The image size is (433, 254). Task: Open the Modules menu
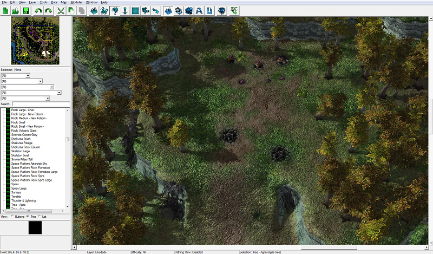click(x=76, y=2)
